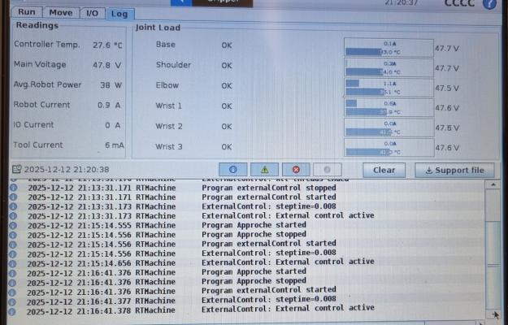Click the Base joint load bar
The height and width of the screenshot is (325, 508).
389,48
